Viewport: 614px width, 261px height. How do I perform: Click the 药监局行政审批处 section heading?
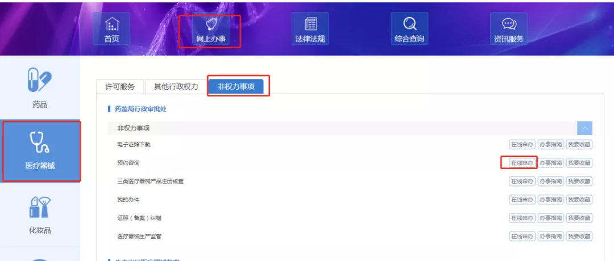point(140,109)
